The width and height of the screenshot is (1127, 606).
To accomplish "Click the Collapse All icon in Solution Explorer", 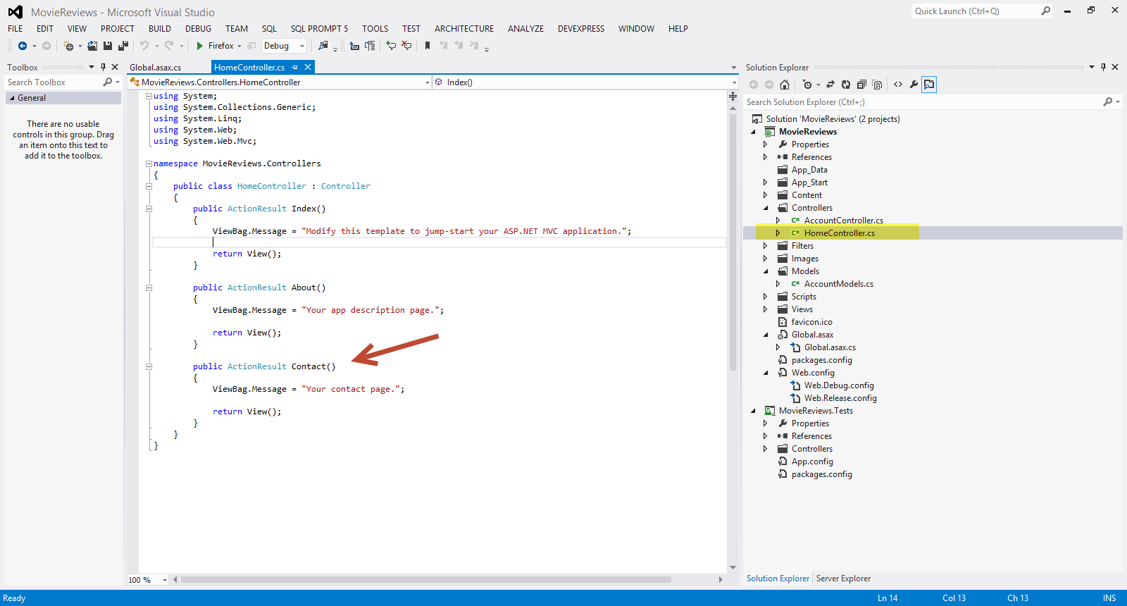I will [861, 85].
